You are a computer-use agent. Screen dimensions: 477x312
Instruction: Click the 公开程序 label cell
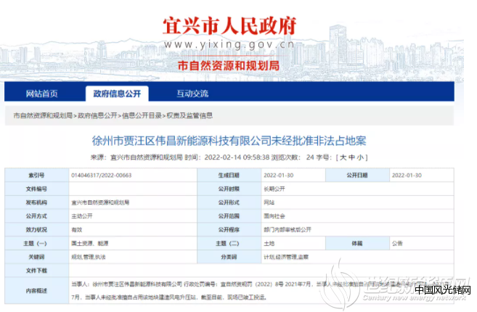click(229, 230)
